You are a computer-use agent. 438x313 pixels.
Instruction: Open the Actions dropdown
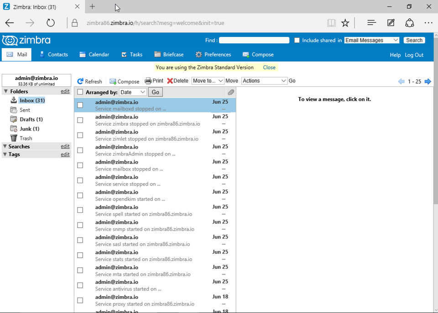point(264,81)
